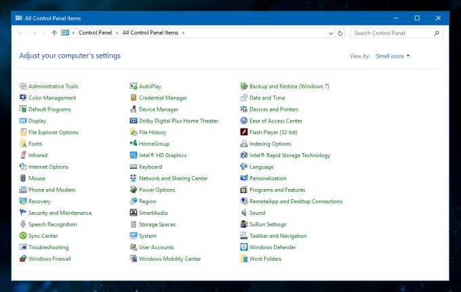Viewport: 461px width, 292px height.
Task: Open the Mouse icon
Action: tap(23, 178)
